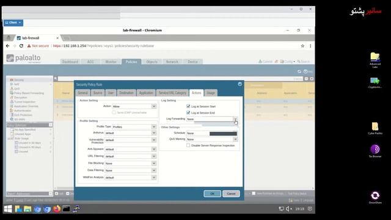
Task: Switch to Service/URL Category tab
Action: tap(172, 93)
